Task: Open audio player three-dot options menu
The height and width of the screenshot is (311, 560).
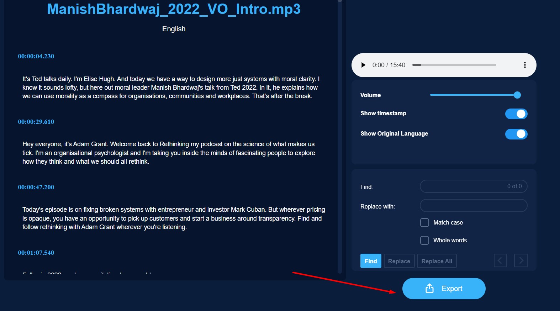Action: 525,65
